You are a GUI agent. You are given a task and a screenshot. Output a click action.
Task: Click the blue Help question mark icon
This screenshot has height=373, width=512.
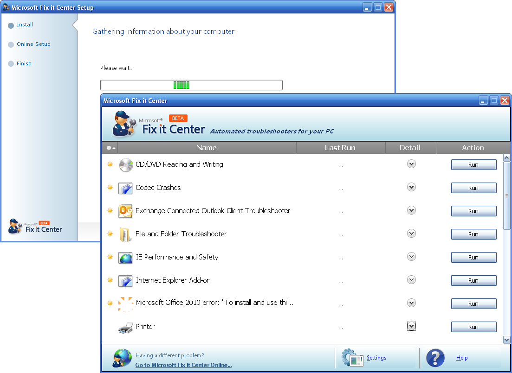click(x=435, y=358)
